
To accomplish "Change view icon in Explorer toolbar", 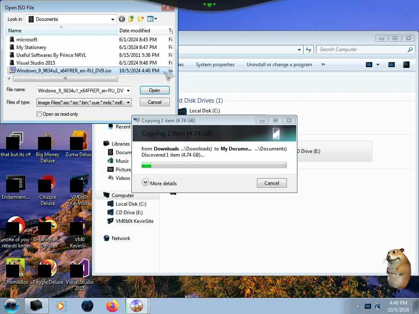I will click(x=369, y=65).
